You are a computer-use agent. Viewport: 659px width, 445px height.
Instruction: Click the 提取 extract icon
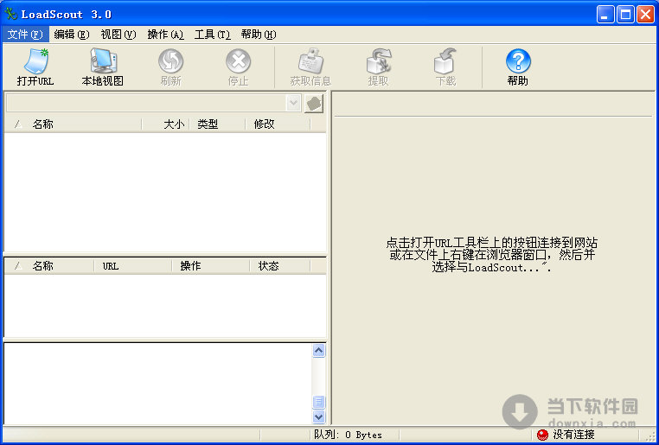(378, 61)
